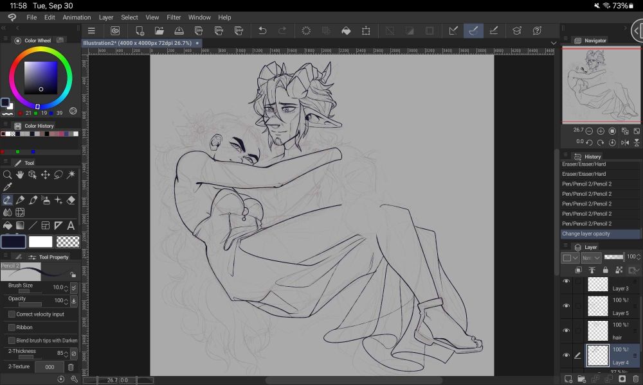
Task: Hide the hair layer
Action: [566, 330]
